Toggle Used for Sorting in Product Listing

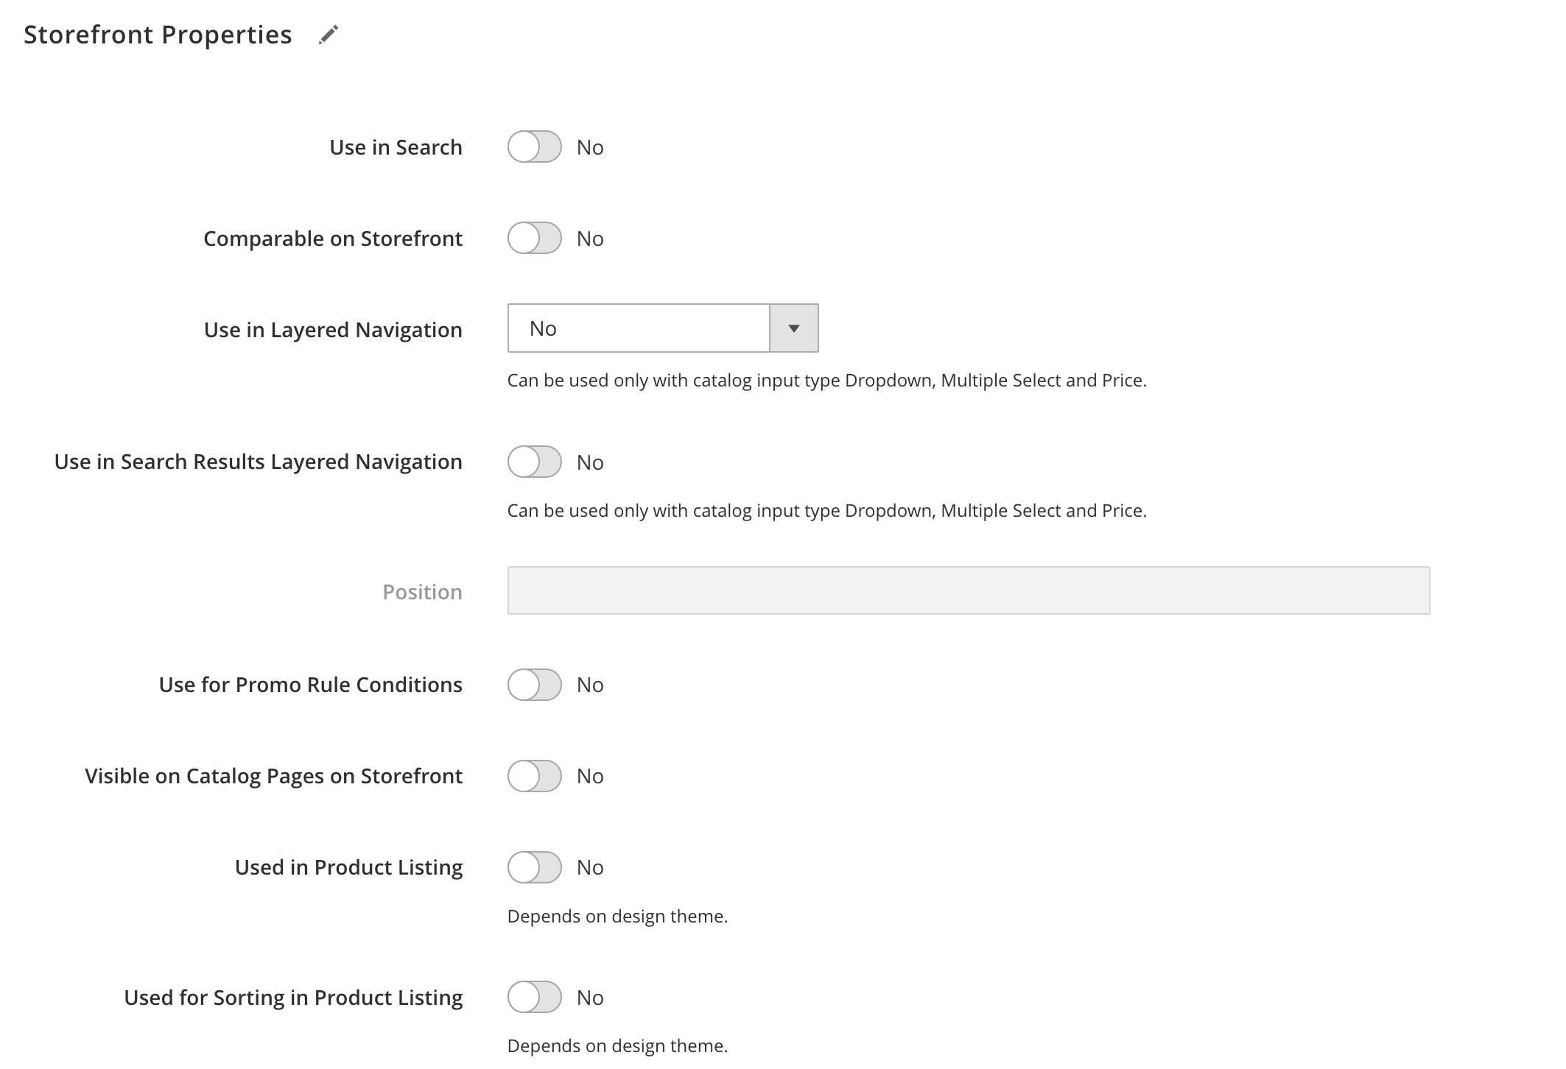tap(534, 998)
